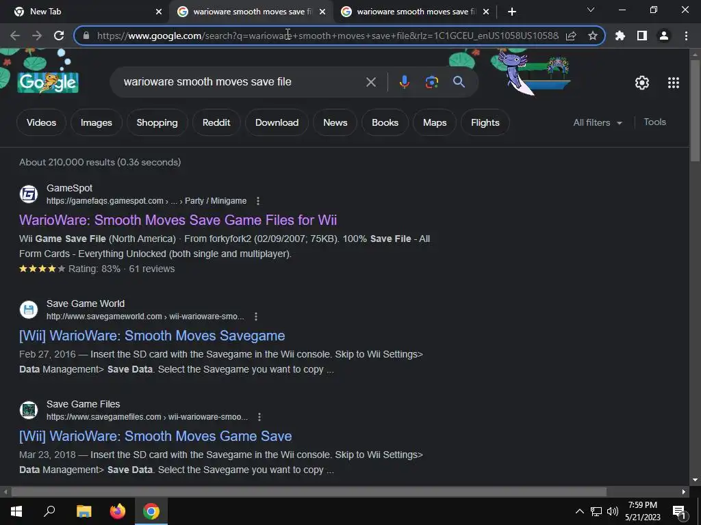Share this page using the address bar share icon
This screenshot has width=701, height=525.
click(x=571, y=36)
